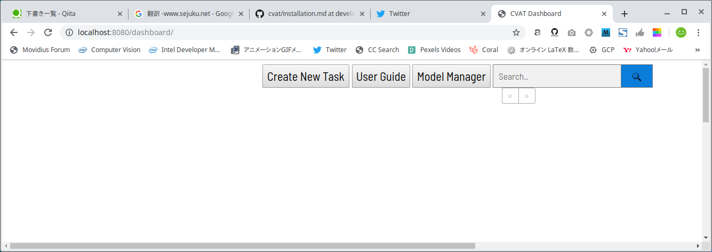Click the address bar URL

(x=125, y=32)
